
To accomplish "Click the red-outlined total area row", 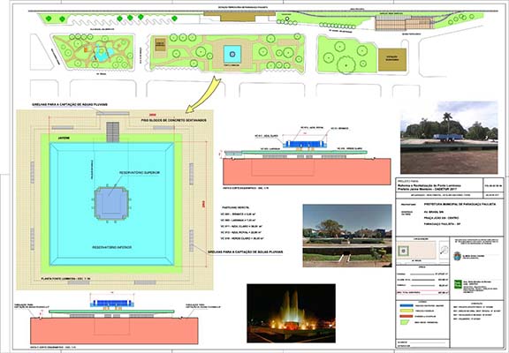I will 422,292.
